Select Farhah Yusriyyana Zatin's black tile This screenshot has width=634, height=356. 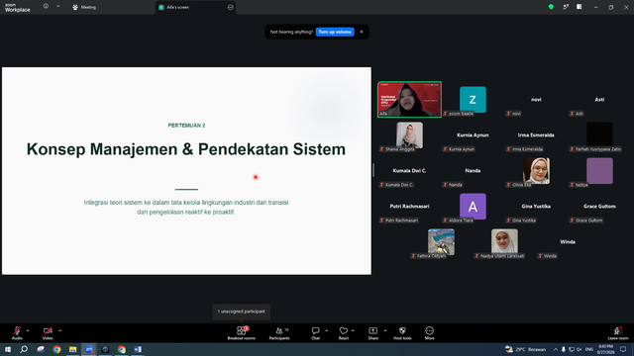coord(599,135)
